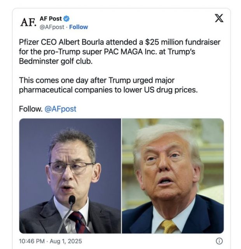Open the 10:46 PM · Aug 1, 2025 timestamp
Screen dimensions: 241x249
pyautogui.click(x=50, y=241)
